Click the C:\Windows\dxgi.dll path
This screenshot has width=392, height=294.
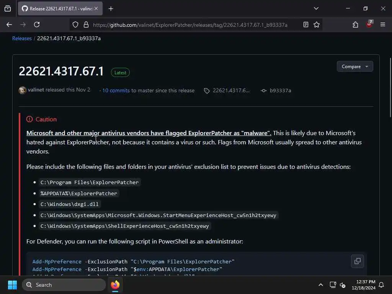70,204
